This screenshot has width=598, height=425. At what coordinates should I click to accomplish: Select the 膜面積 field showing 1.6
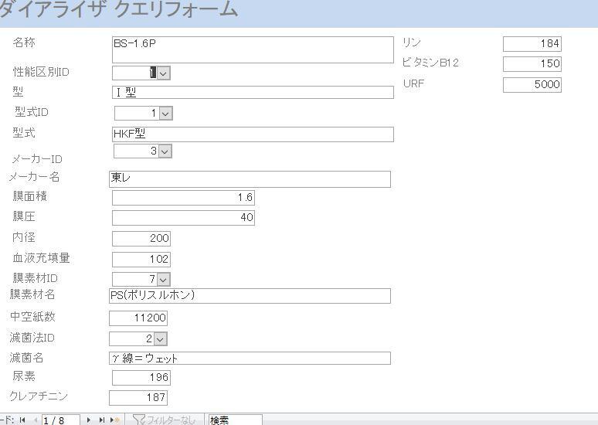coord(183,198)
